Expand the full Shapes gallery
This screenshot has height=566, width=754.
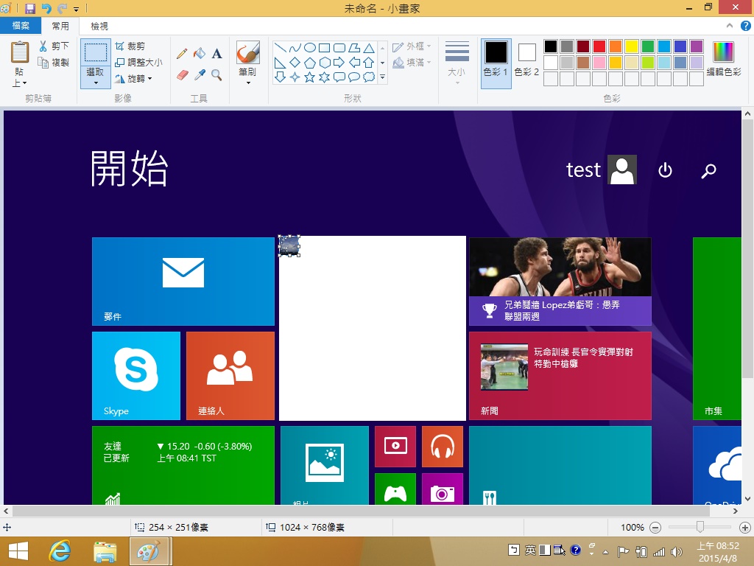(382, 77)
